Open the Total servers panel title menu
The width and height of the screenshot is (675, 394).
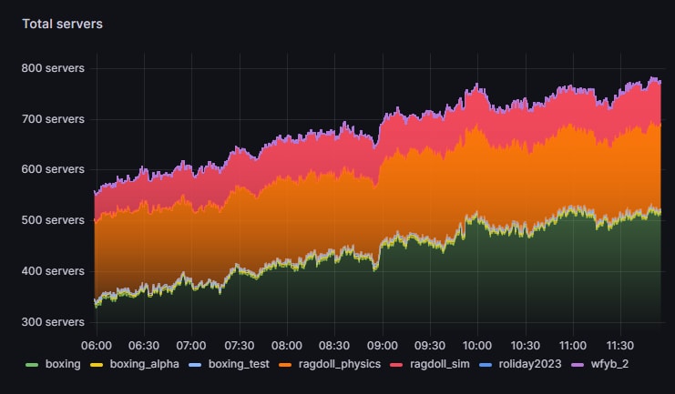point(62,25)
